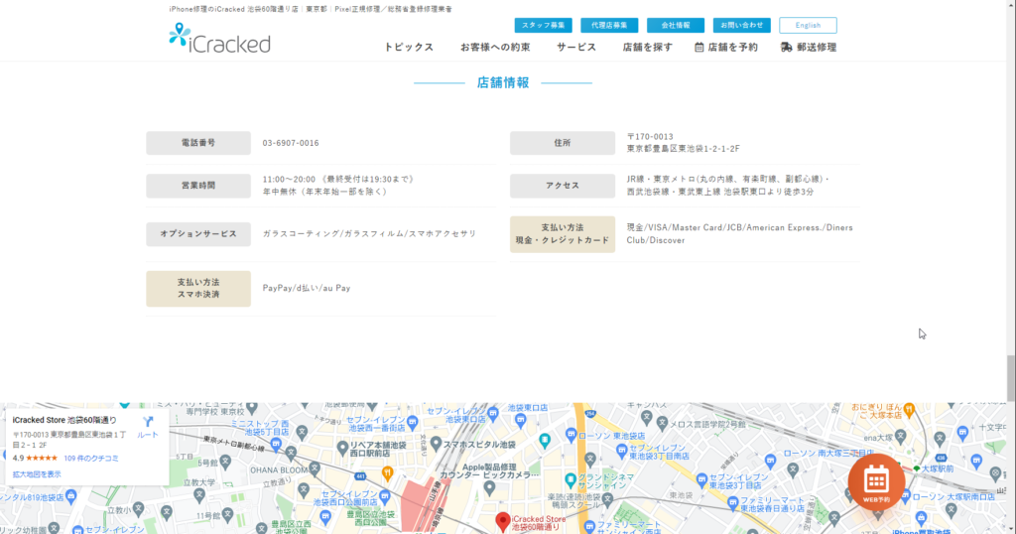Click the 支払い方法 現金・クレジットカード label

click(x=563, y=234)
